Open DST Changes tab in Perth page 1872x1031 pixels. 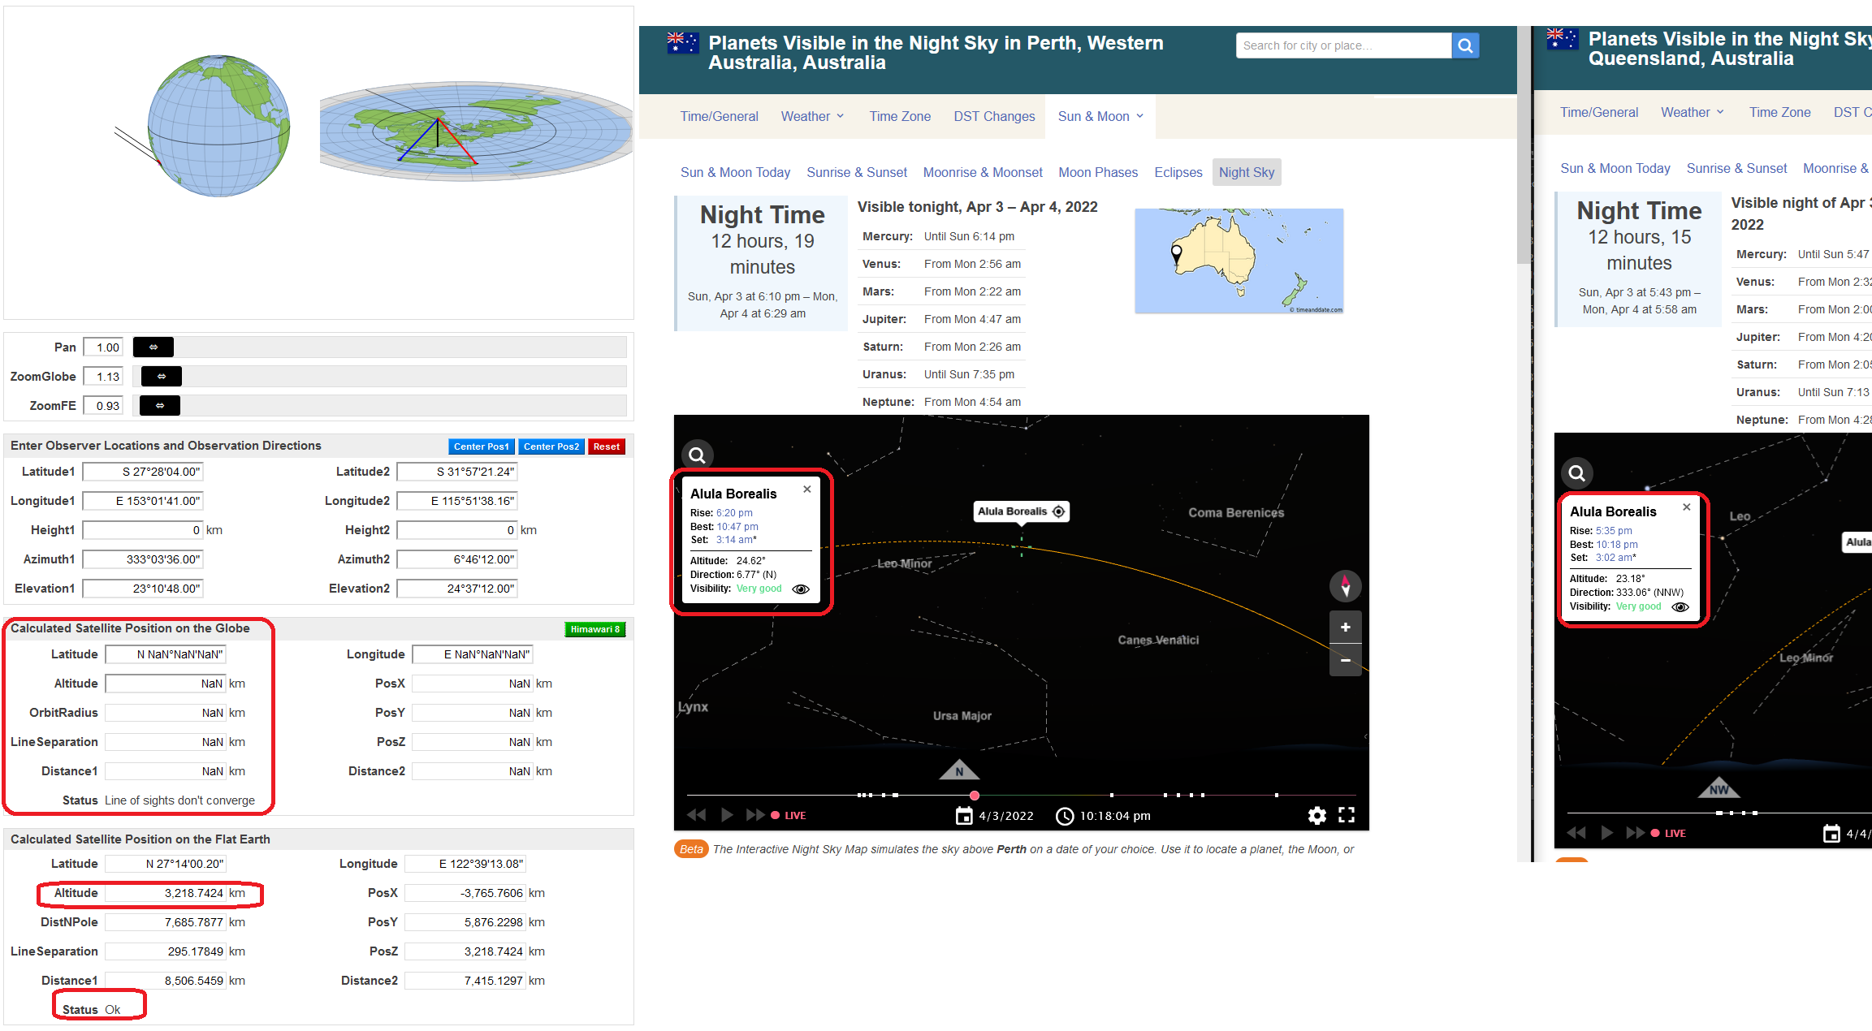tap(994, 117)
